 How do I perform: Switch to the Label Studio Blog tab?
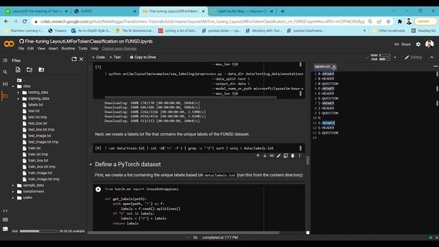242,11
